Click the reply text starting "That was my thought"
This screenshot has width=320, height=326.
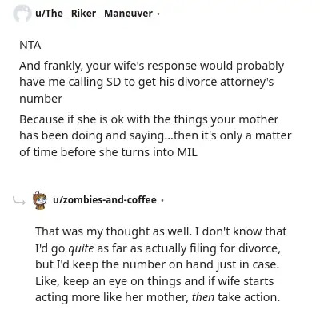pyautogui.click(x=161, y=264)
